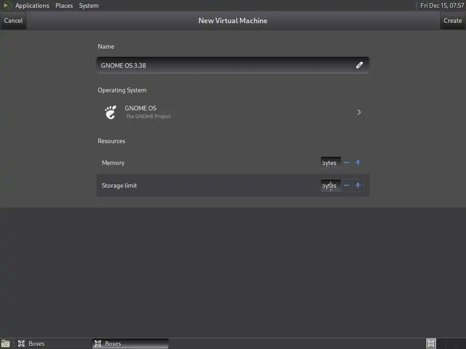Open the System menu
This screenshot has height=349, width=466.
coord(89,5)
